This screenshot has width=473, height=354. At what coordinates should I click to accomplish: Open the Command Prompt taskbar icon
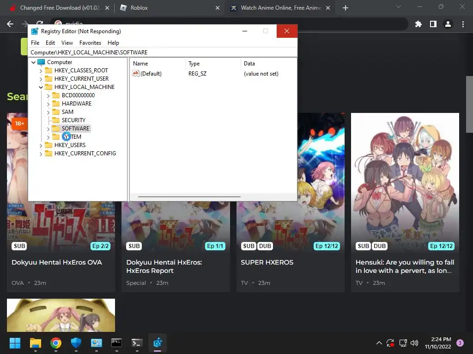(x=116, y=343)
